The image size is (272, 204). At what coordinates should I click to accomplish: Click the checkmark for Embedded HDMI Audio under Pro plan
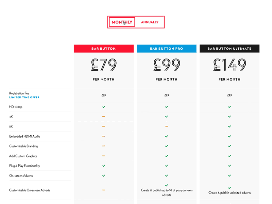(x=167, y=136)
